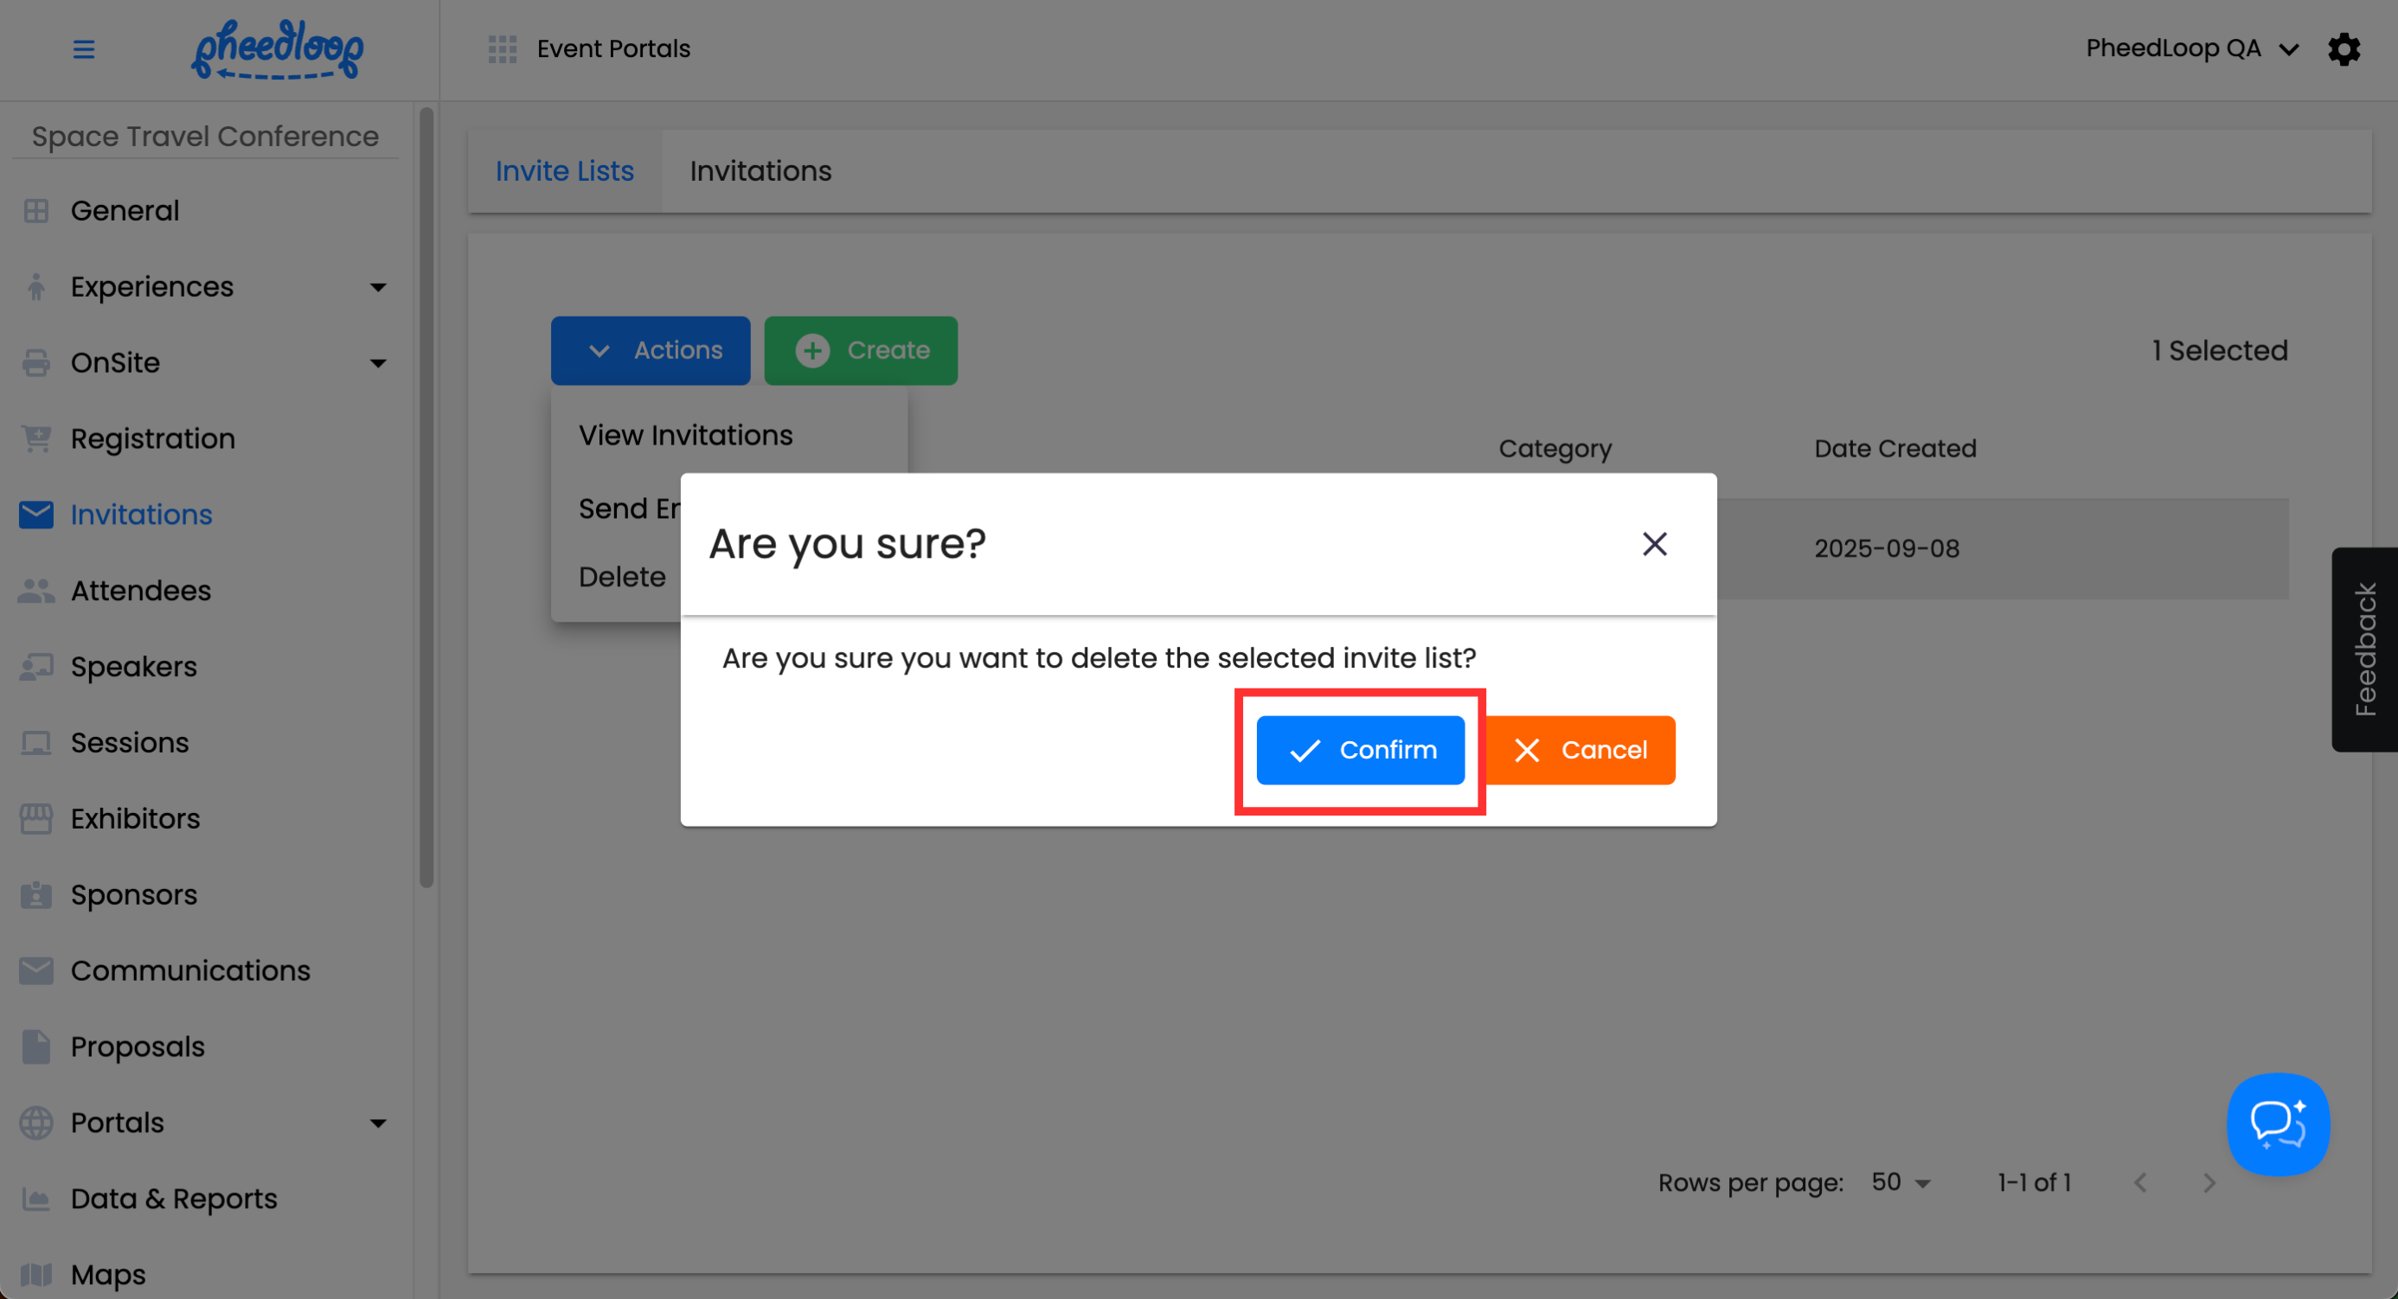Image resolution: width=2398 pixels, height=1299 pixels.
Task: Click the Attendees people icon
Action: 36,591
